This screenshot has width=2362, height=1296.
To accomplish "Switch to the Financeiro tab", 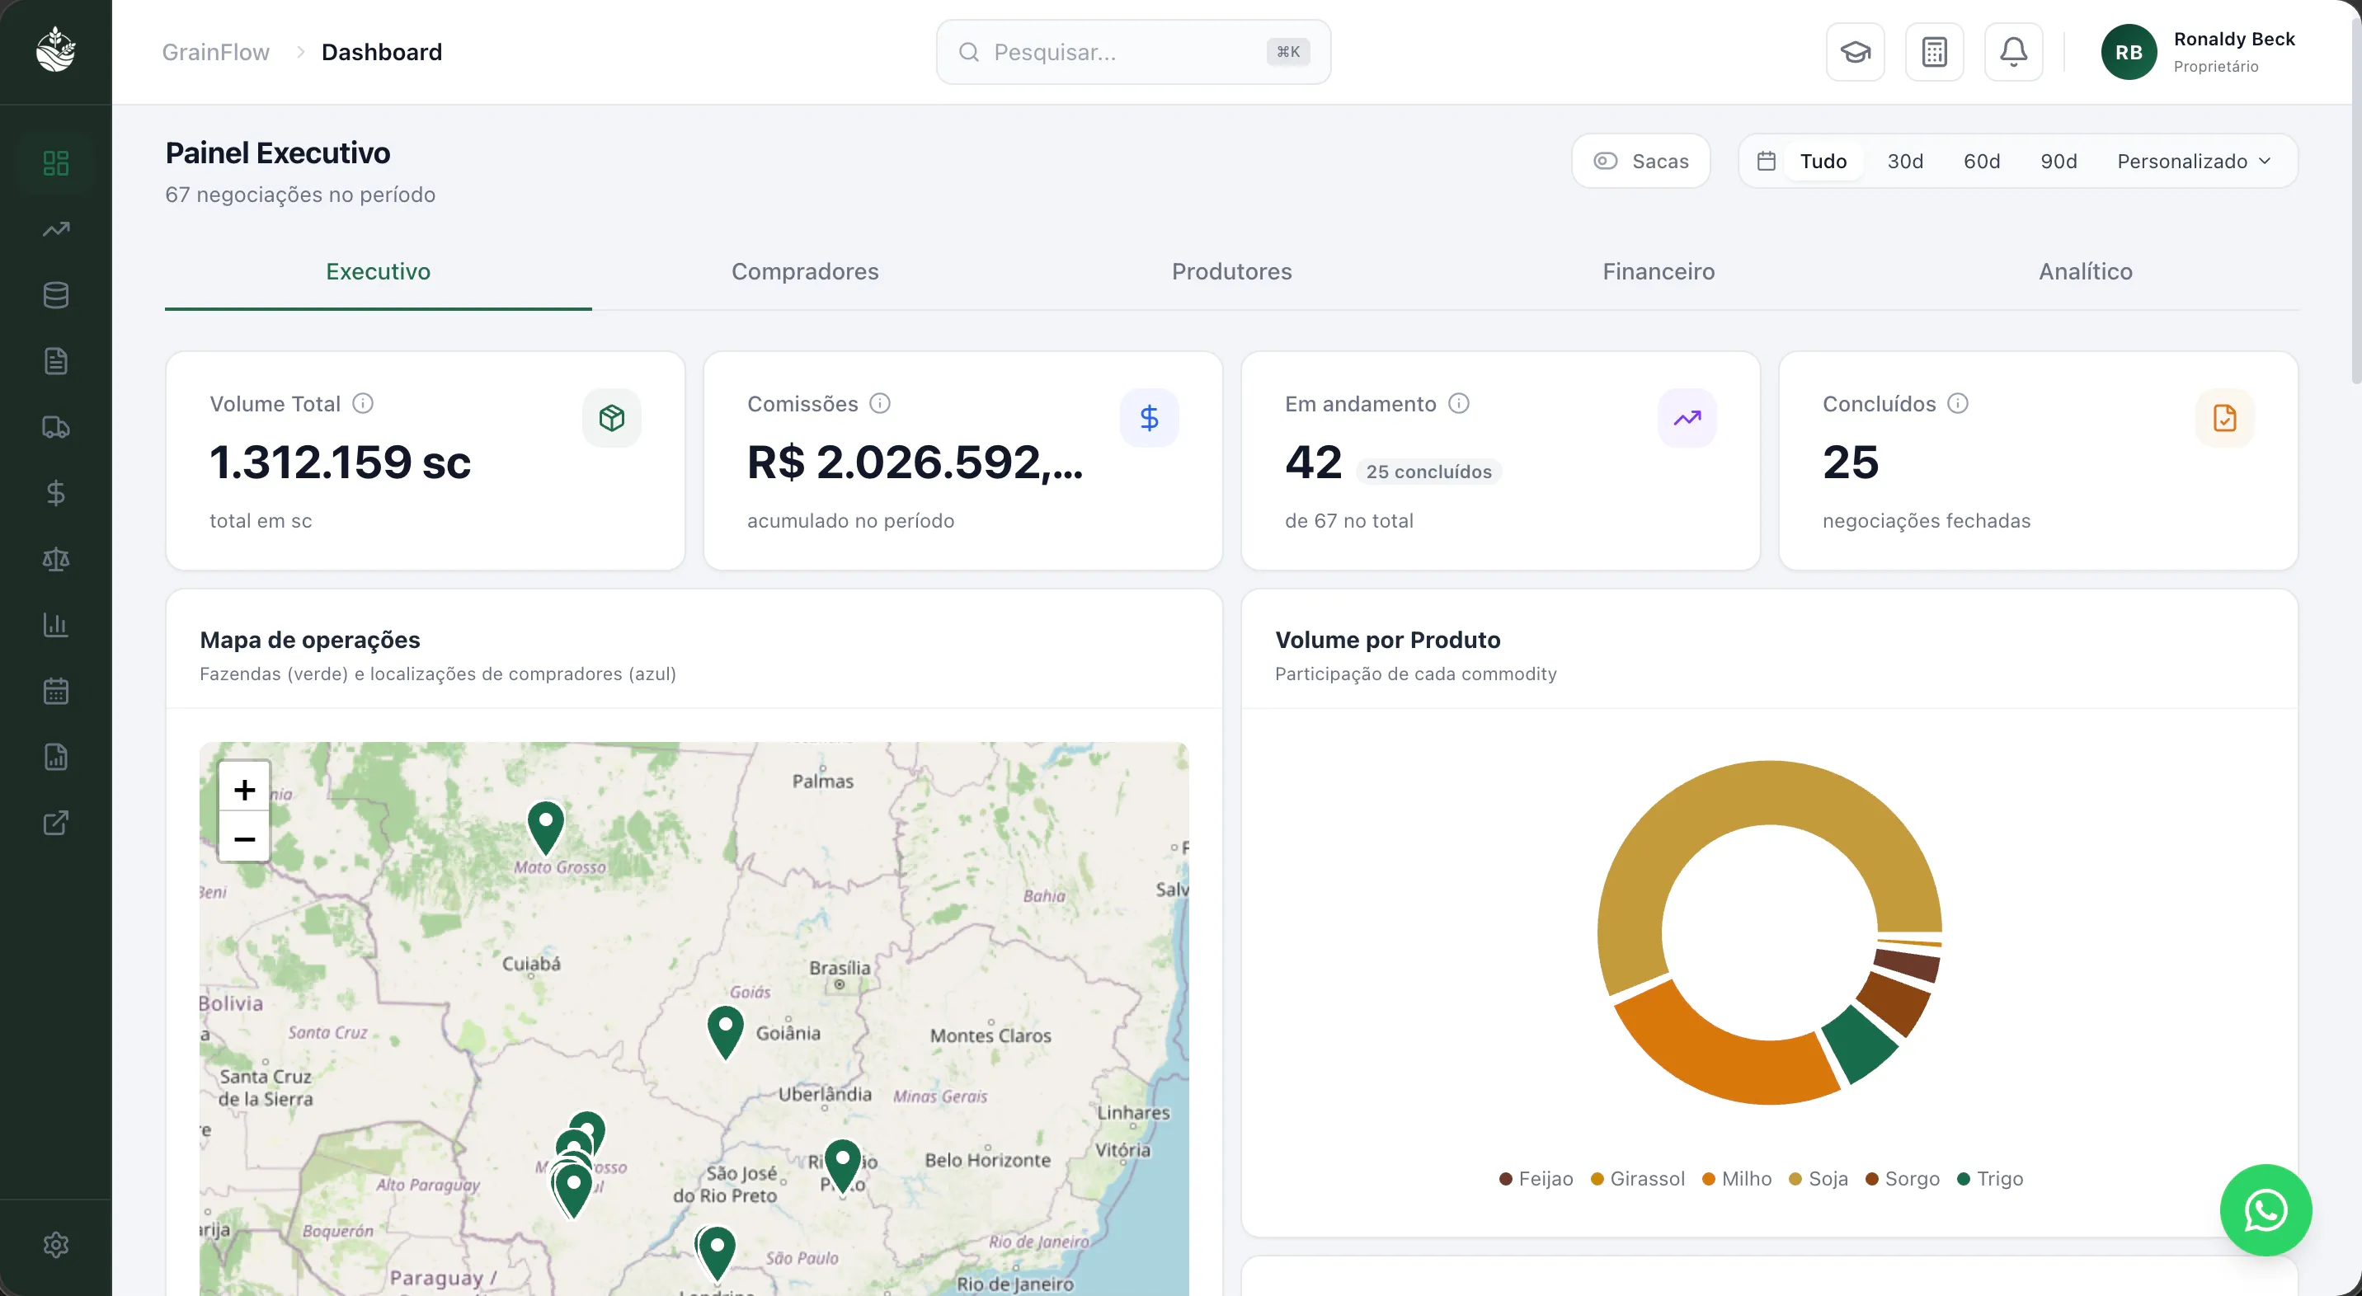I will 1659,271.
